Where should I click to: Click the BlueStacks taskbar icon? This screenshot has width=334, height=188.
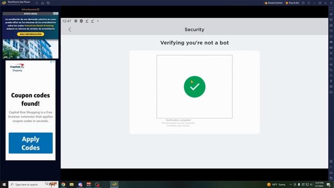point(114,184)
